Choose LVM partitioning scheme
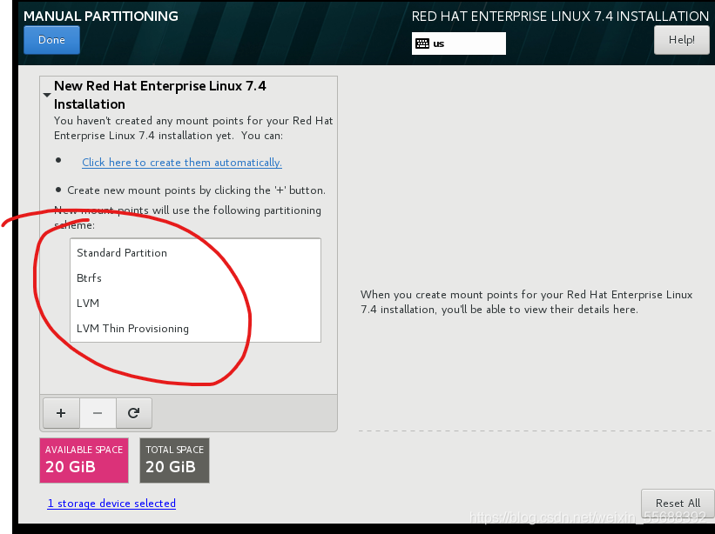Screen dimensions: 715x534 [195, 303]
